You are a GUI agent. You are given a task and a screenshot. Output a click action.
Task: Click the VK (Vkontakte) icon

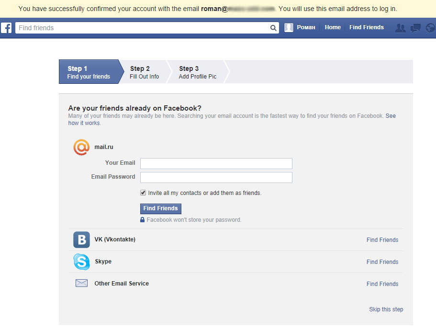81,240
